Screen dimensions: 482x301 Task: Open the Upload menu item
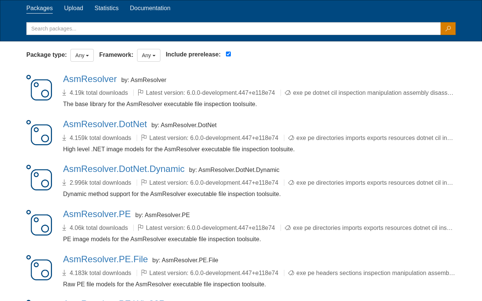(73, 8)
